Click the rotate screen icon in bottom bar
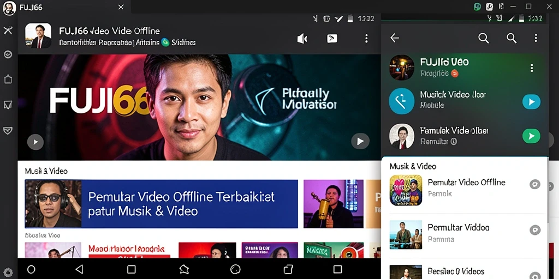Image resolution: width=559 pixels, height=279 pixels. (x=288, y=269)
